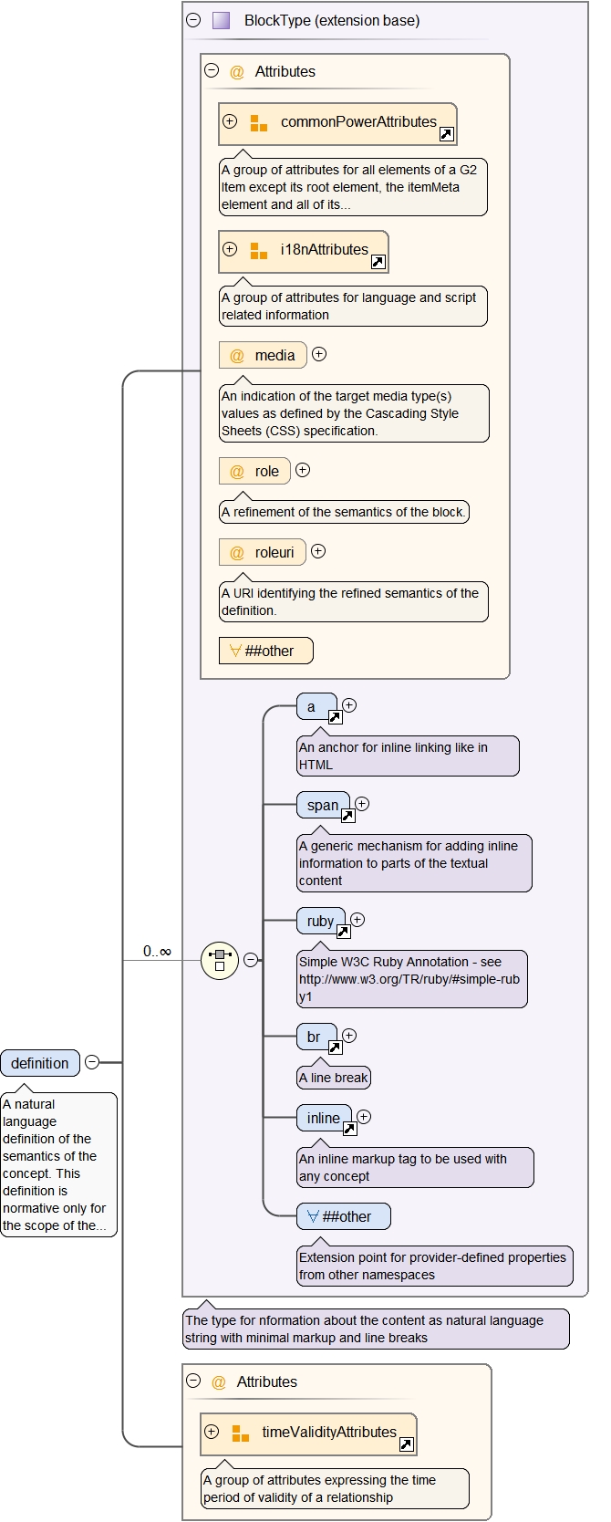Click the commonPowerAttributes group link arrow icon
The width and height of the screenshot is (611, 1522).
click(x=446, y=134)
